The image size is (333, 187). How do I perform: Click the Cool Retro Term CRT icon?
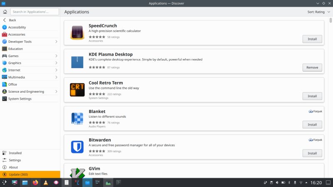(77, 90)
